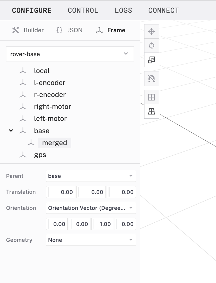Click the frame icon beside local
Image resolution: width=216 pixels, height=283 pixels.
tap(23, 71)
